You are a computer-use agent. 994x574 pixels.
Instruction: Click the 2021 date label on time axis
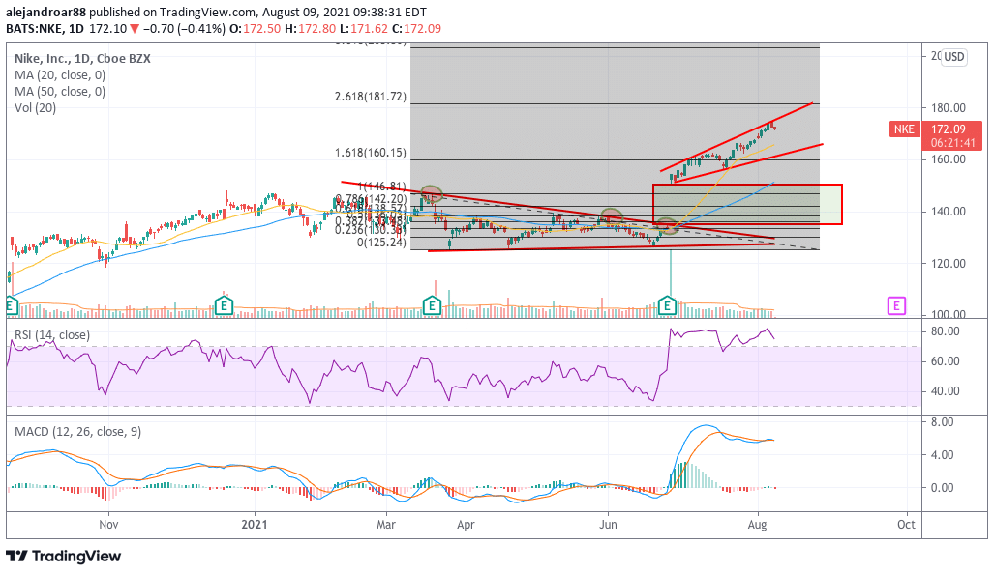click(x=255, y=525)
